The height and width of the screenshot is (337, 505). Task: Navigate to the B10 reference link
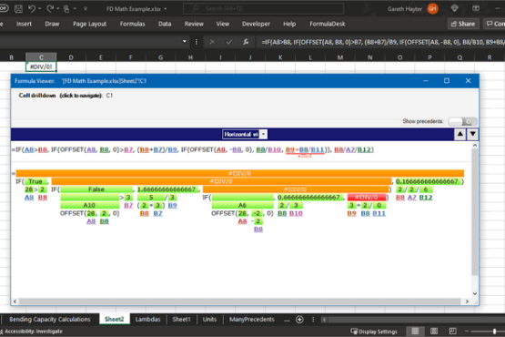point(296,213)
